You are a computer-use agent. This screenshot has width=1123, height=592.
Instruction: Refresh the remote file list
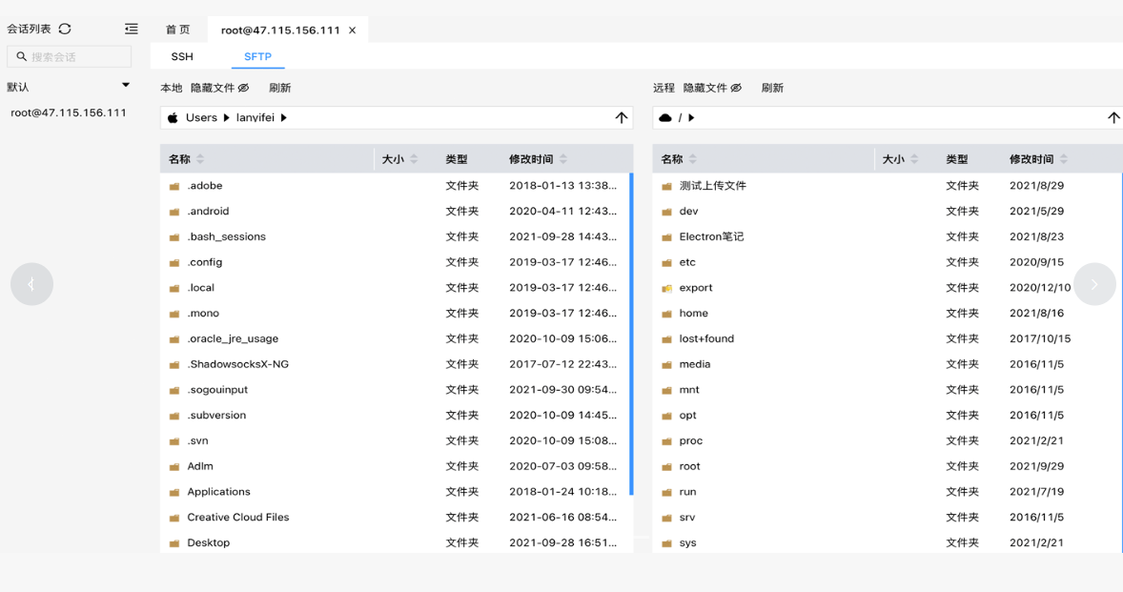click(x=772, y=88)
